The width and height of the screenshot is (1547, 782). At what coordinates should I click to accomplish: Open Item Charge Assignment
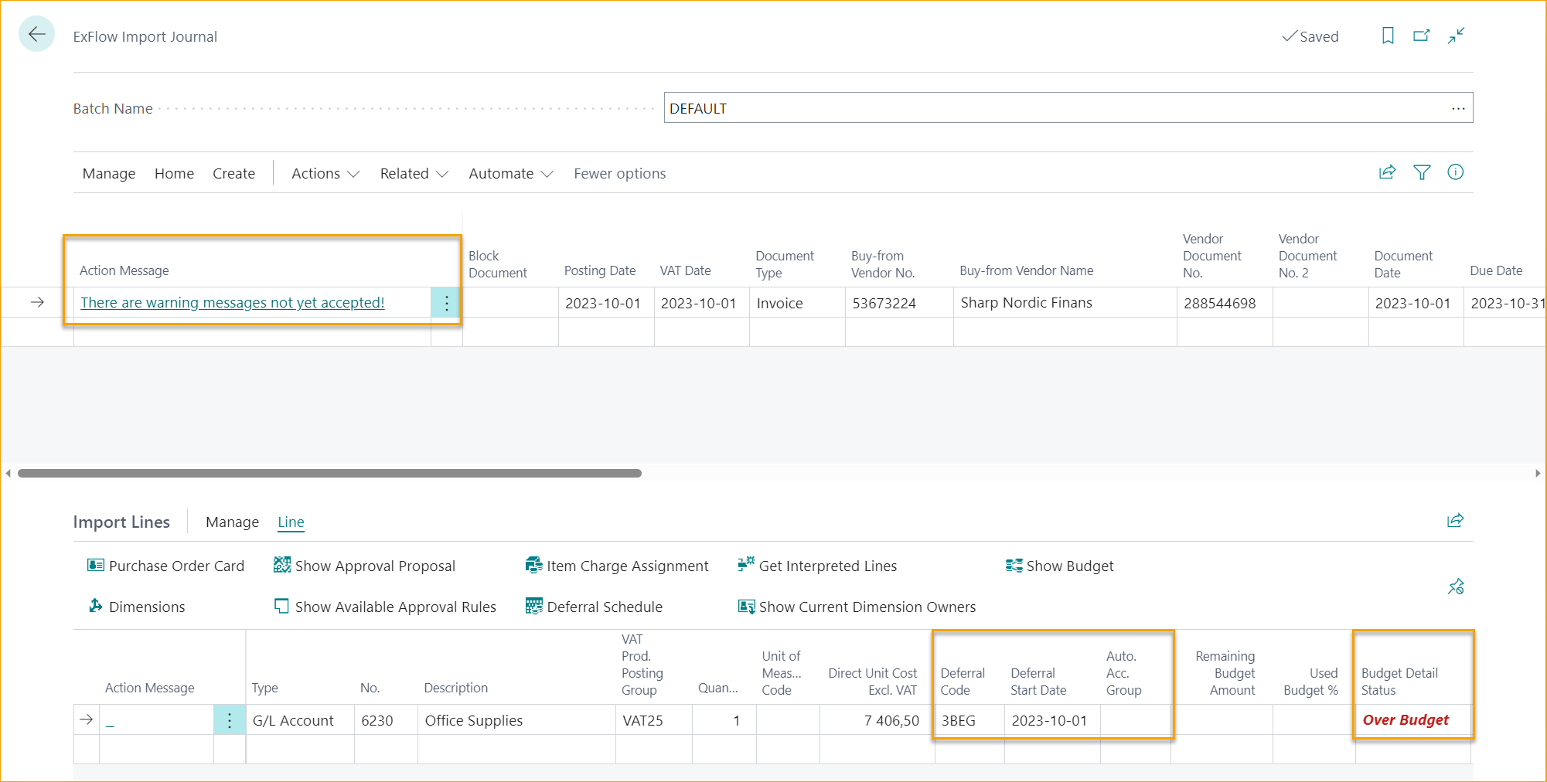click(x=627, y=566)
